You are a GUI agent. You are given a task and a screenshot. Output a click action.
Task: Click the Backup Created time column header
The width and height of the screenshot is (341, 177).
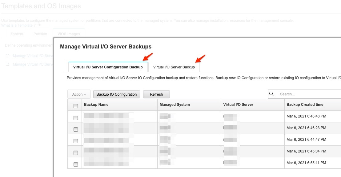(305, 105)
